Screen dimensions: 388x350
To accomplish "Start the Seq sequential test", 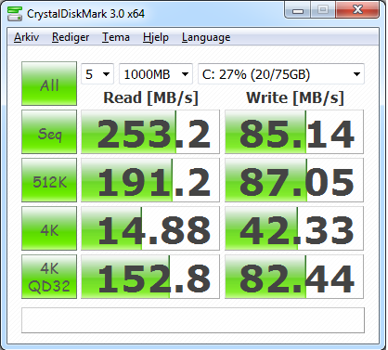I will click(49, 132).
